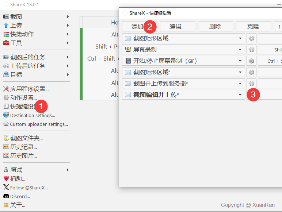Viewport: 282px width, 212px height.
Task: Click the Discord logo icon
Action: click(x=6, y=196)
